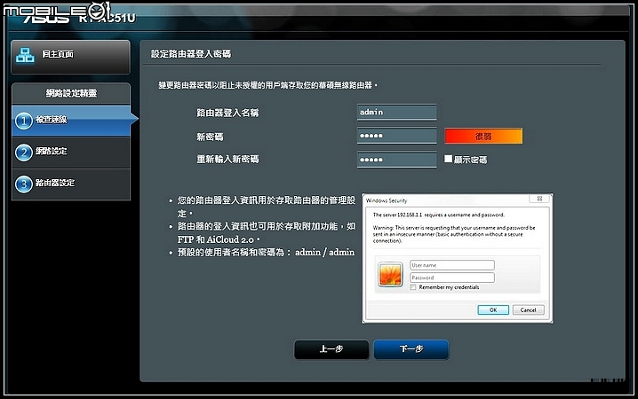Click the Windows Security dialog illustration

[458, 259]
